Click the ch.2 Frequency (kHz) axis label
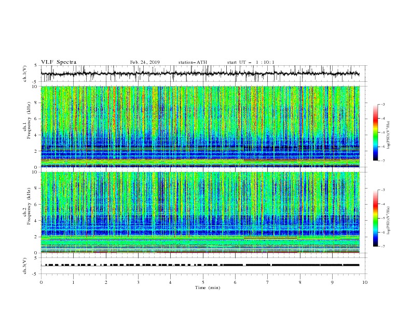The image size is (411, 317). pos(28,206)
